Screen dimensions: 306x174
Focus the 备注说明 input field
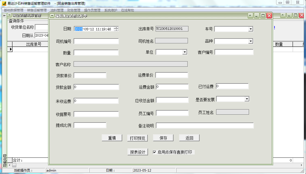205,125
